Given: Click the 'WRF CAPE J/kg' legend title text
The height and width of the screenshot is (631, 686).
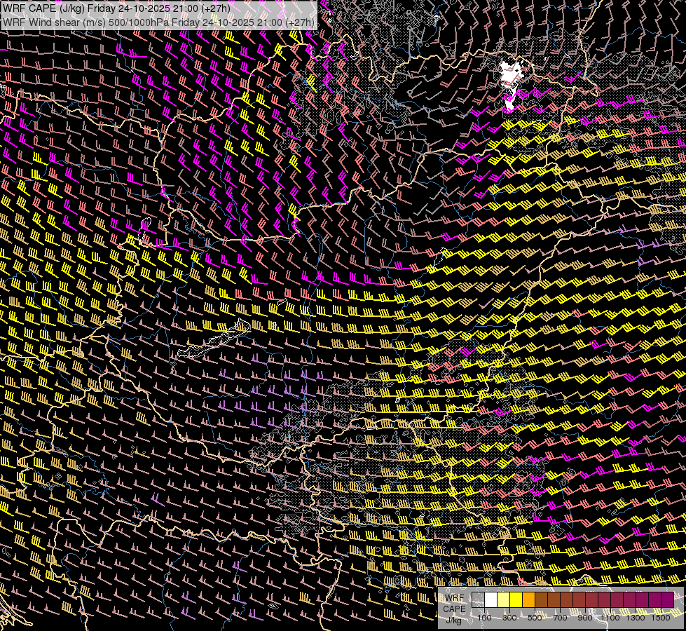Looking at the screenshot, I should 455,609.
